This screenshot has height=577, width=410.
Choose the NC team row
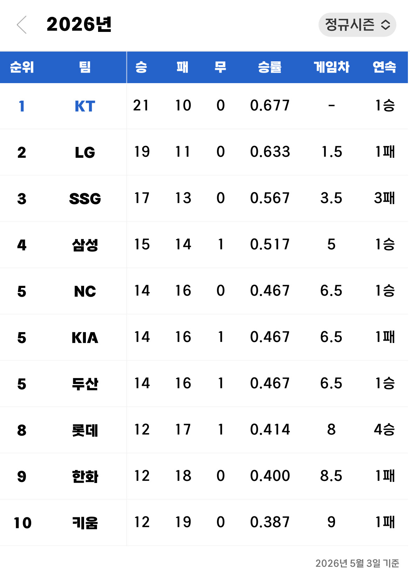coord(204,291)
